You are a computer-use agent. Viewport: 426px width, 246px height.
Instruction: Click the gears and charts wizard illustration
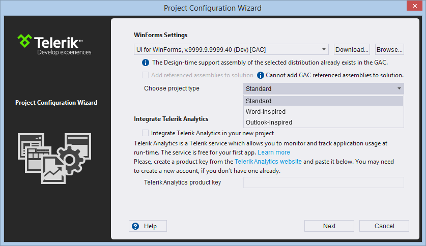coord(54,159)
